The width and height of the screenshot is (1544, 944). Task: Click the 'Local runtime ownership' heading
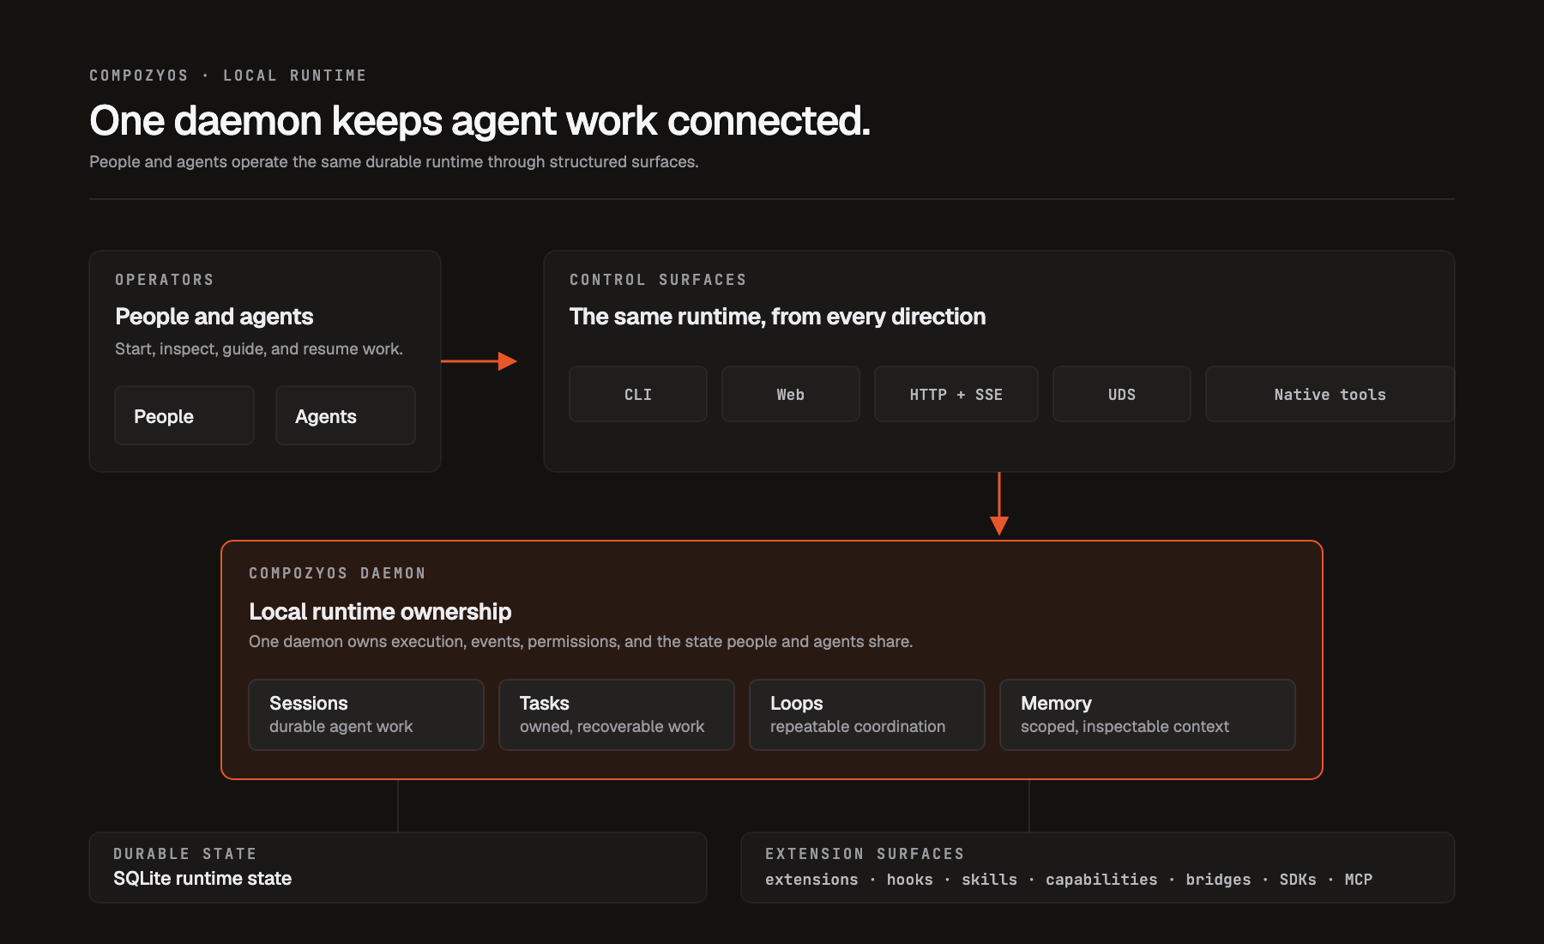pyautogui.click(x=380, y=612)
